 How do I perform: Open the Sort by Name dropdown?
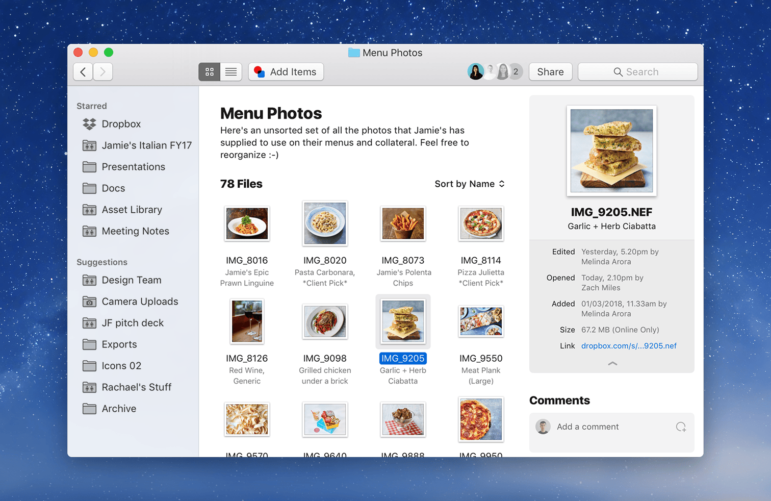coord(469,184)
